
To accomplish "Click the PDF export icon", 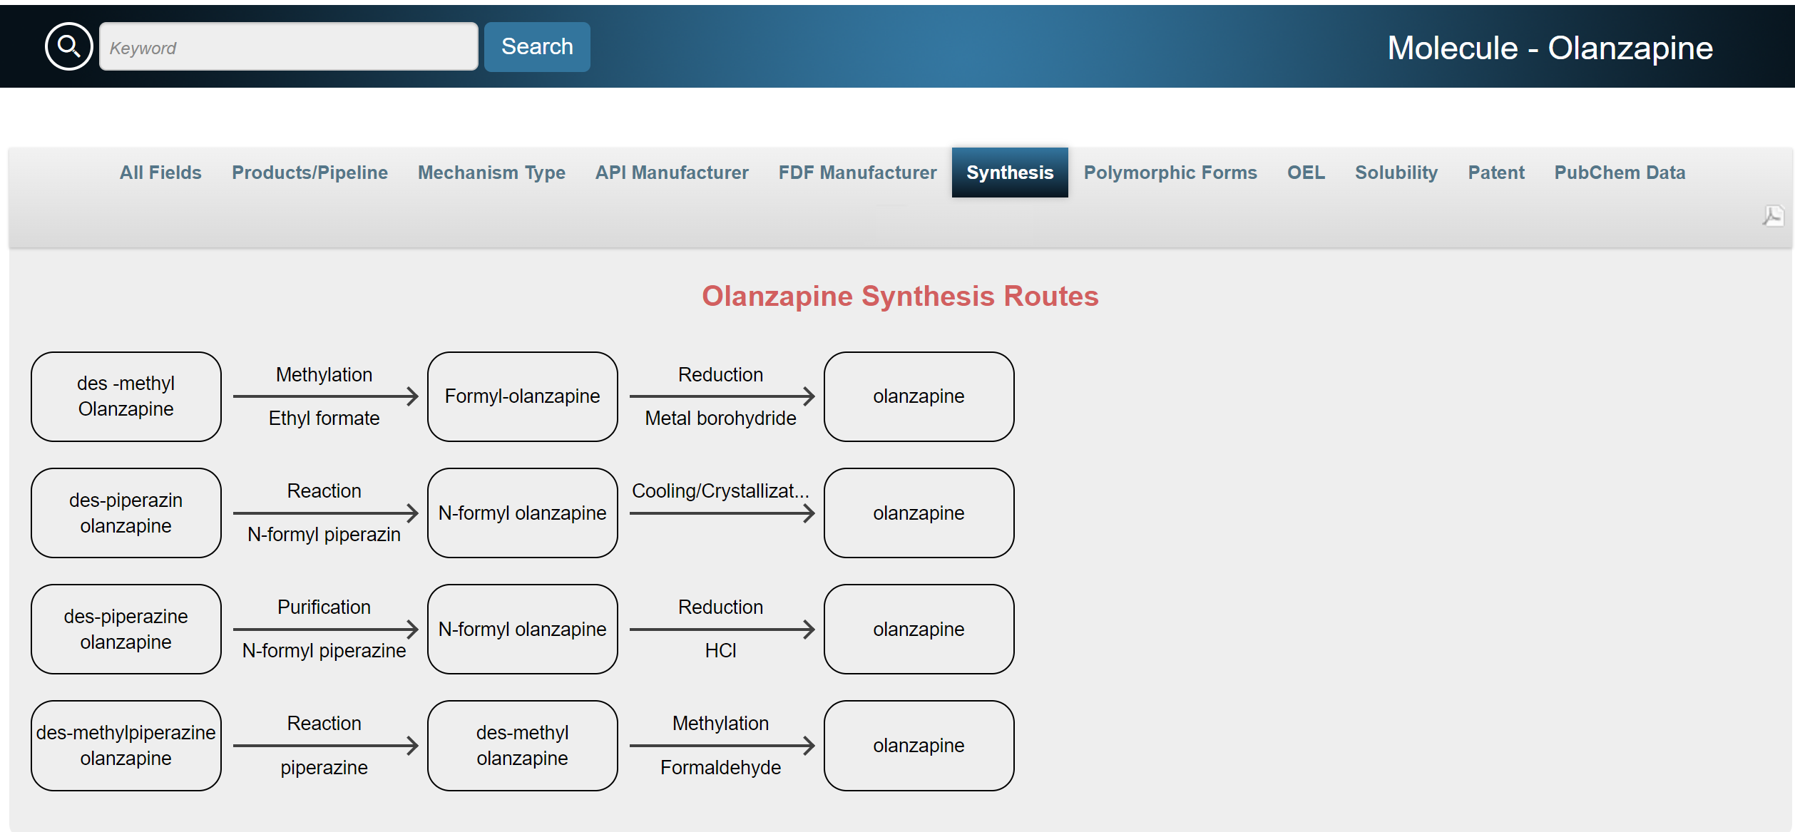I will [x=1773, y=215].
